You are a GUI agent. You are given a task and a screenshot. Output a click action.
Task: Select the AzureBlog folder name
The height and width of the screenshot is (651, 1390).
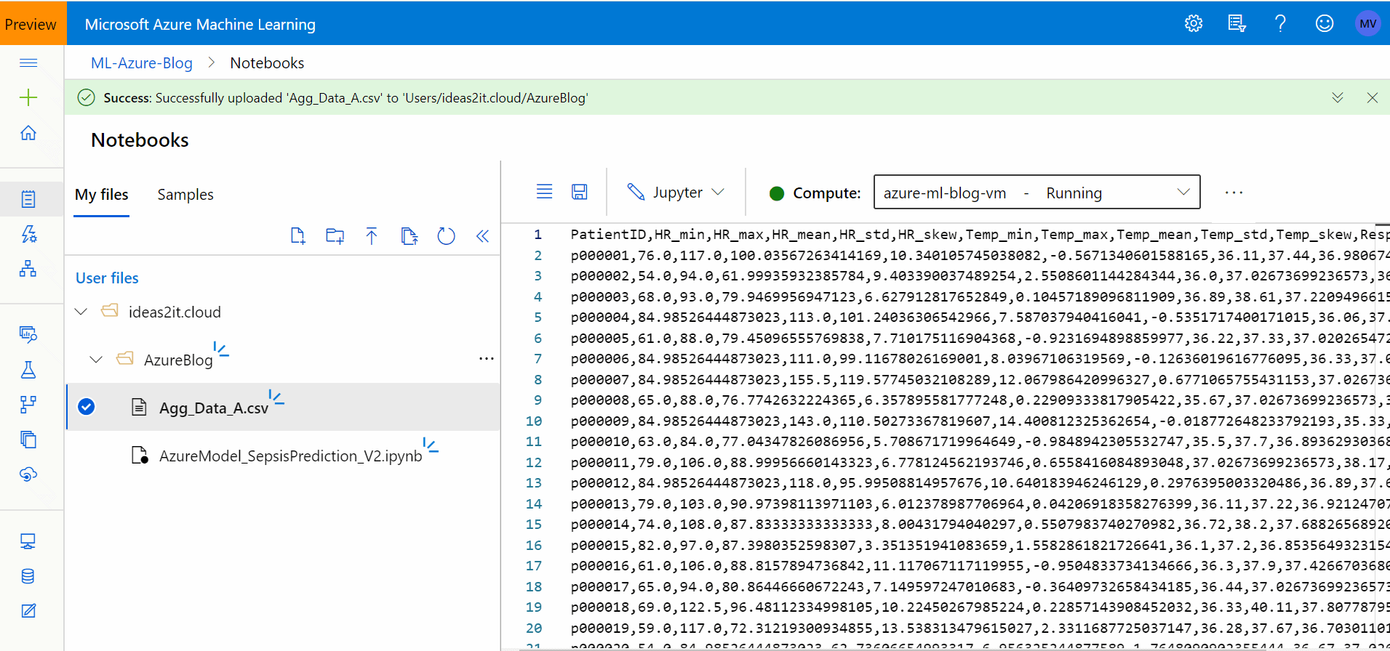(178, 360)
